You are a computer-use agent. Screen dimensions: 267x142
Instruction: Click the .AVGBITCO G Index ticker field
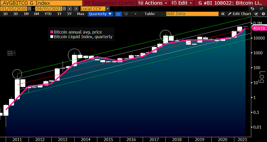pyautogui.click(x=41, y=3)
